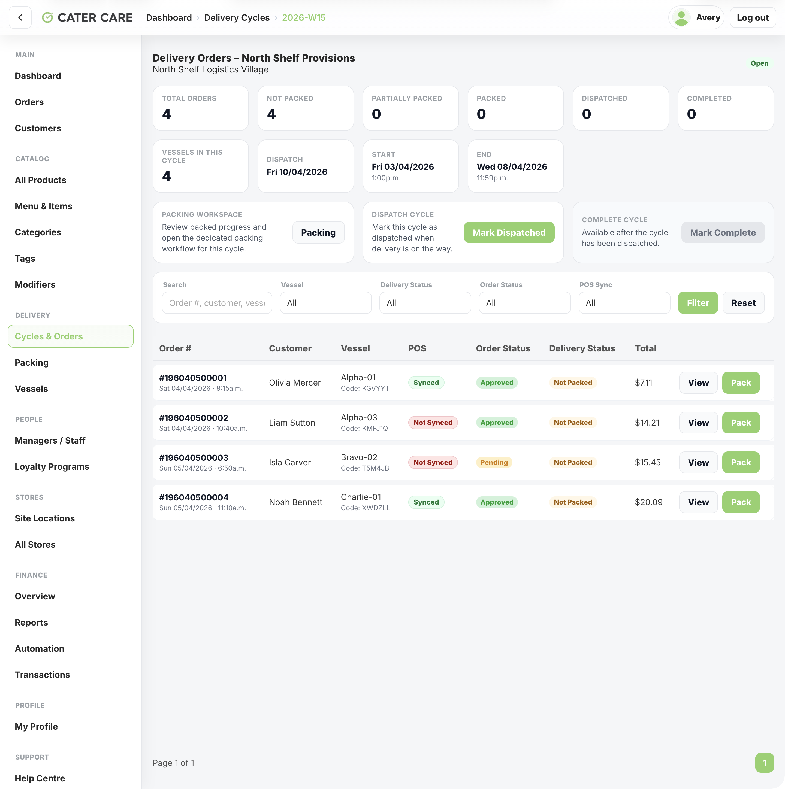The width and height of the screenshot is (785, 789).
Task: Open the POS Sync filter dropdown
Action: [x=624, y=303]
